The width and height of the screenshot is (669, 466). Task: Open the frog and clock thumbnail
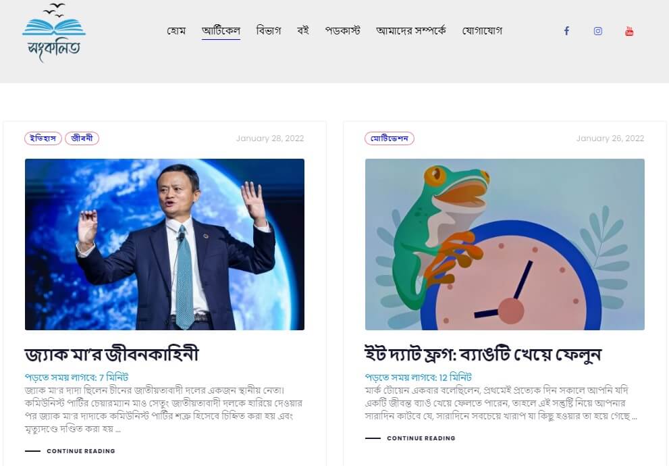[x=505, y=244]
